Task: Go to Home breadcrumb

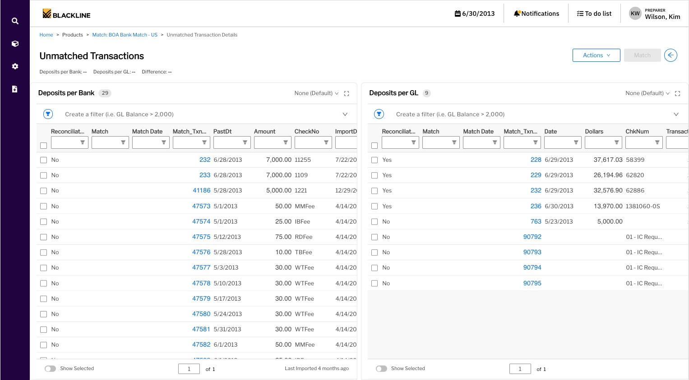Action: (46, 35)
